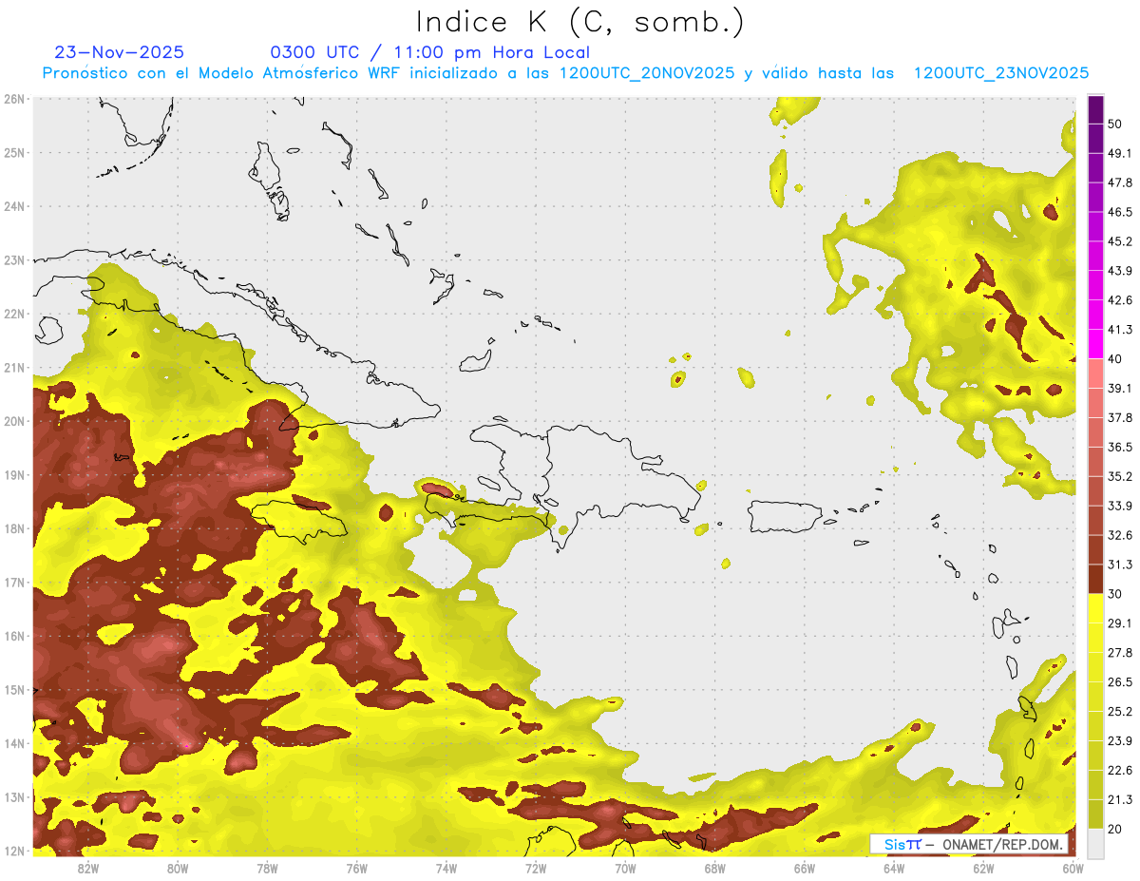Click the 68W longitude label
This screenshot has height=881, width=1140.
[715, 869]
